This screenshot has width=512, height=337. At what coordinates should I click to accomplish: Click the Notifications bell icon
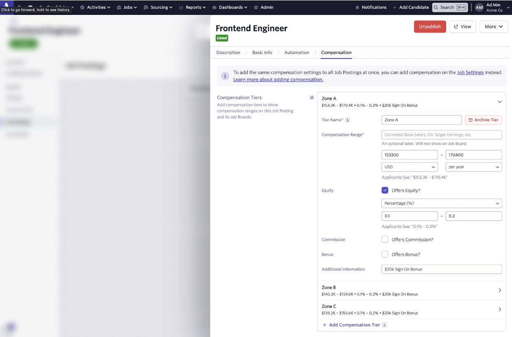(x=357, y=7)
